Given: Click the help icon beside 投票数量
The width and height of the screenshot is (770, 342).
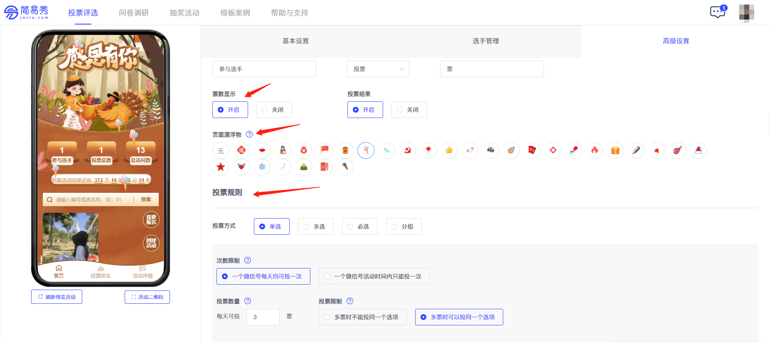Looking at the screenshot, I should pyautogui.click(x=248, y=301).
